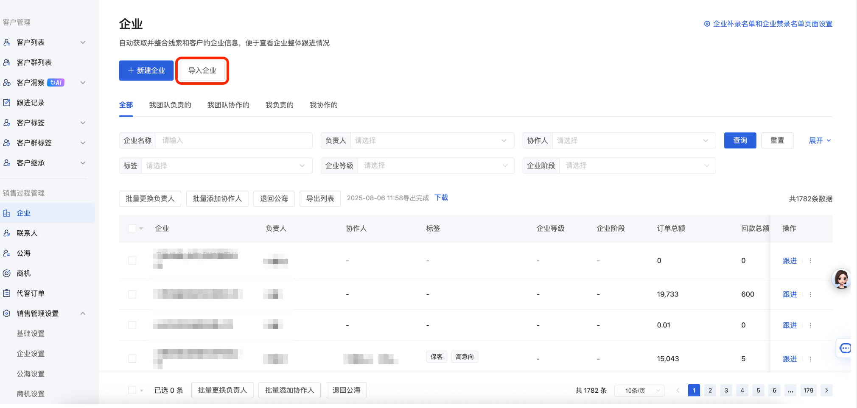Switch to the 我负责的 tab
The height and width of the screenshot is (408, 857).
[280, 105]
